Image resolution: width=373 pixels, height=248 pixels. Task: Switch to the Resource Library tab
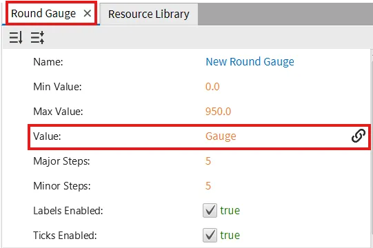coord(149,14)
